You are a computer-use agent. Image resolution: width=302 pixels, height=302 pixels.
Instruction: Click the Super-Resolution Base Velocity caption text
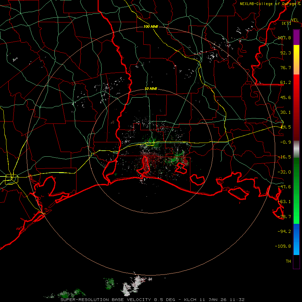click(x=153, y=300)
